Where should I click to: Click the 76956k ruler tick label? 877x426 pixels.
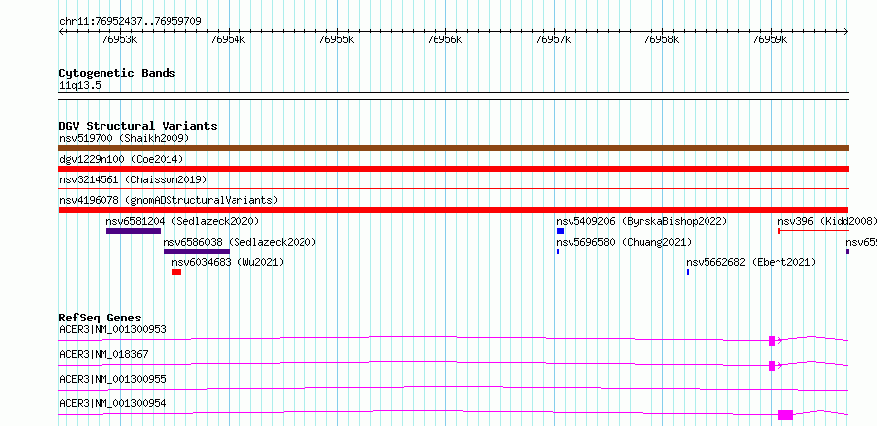click(x=443, y=39)
